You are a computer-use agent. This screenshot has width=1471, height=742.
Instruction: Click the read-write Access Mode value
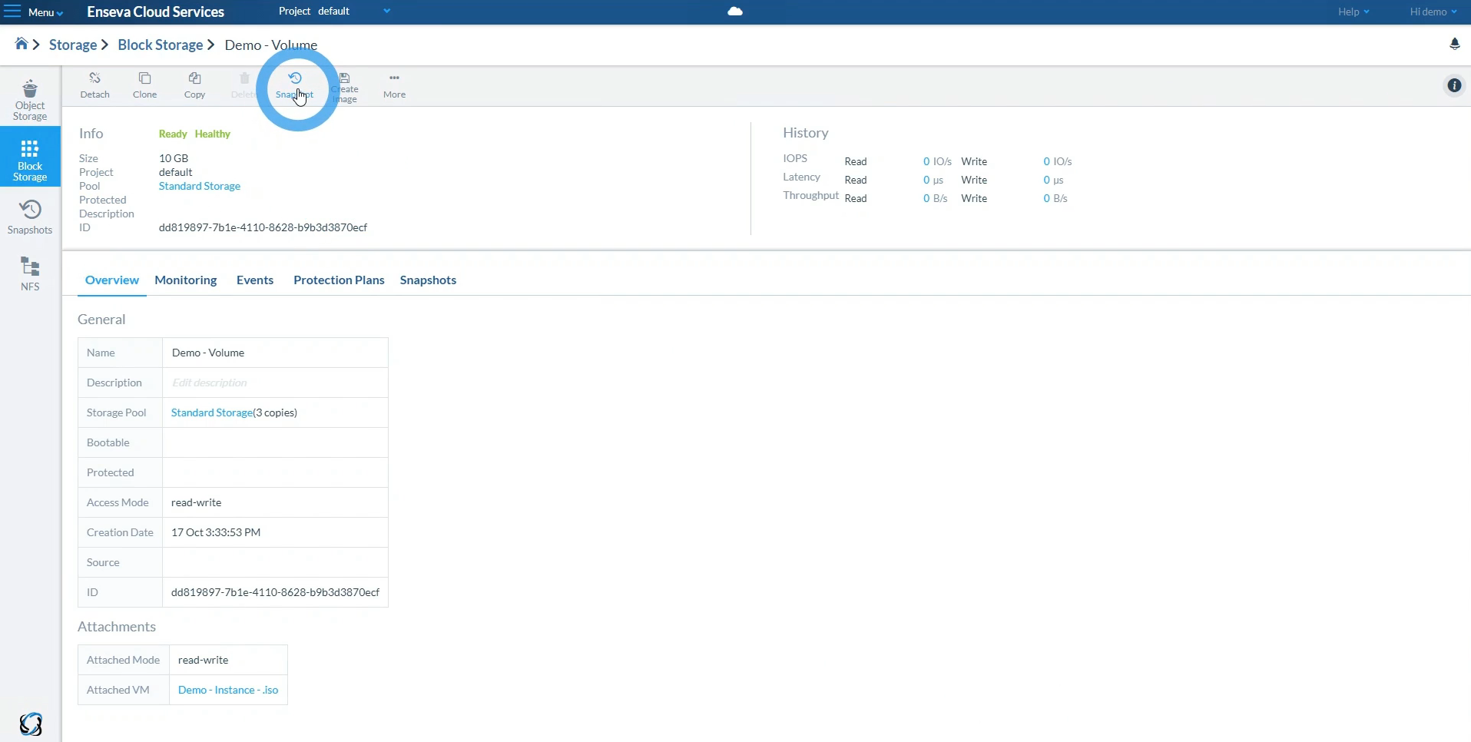point(197,502)
